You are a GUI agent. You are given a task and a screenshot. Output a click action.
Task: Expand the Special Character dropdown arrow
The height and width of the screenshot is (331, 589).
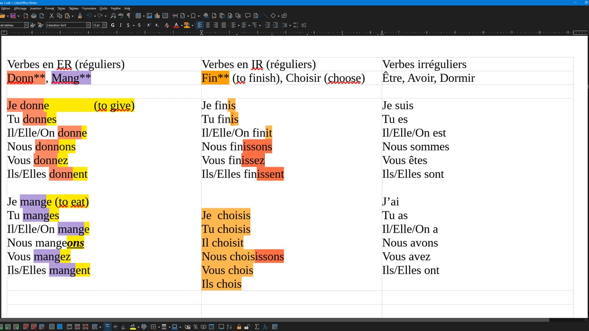click(x=198, y=16)
